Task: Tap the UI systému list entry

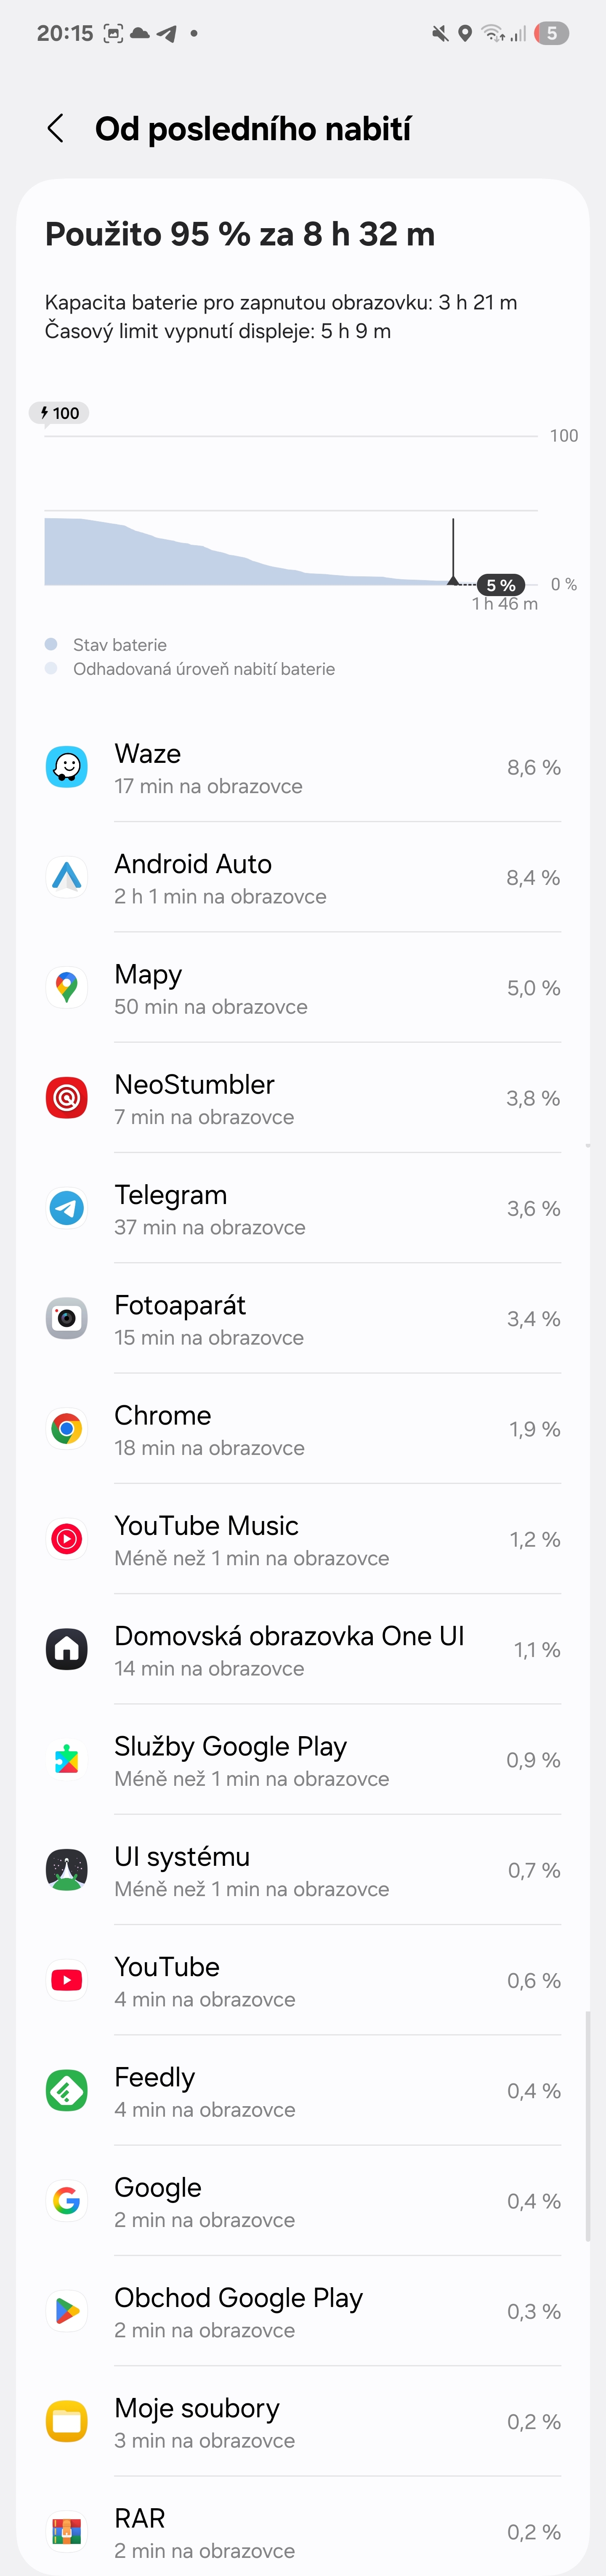Action: pyautogui.click(x=300, y=1868)
